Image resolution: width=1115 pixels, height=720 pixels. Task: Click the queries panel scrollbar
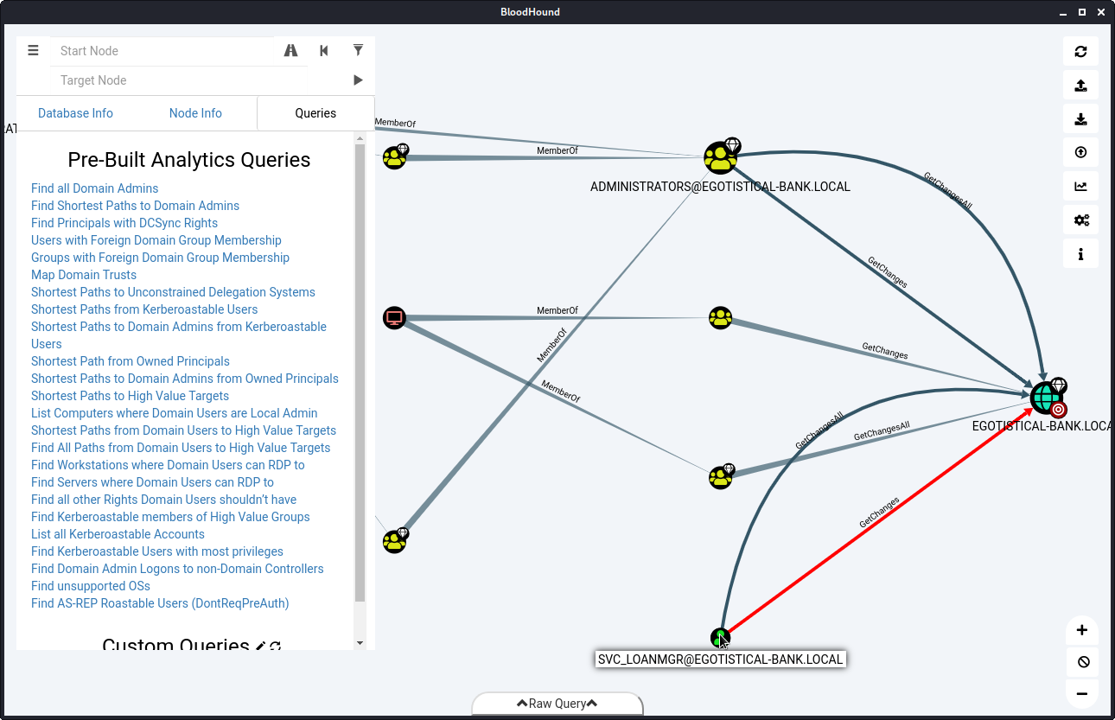coord(360,373)
